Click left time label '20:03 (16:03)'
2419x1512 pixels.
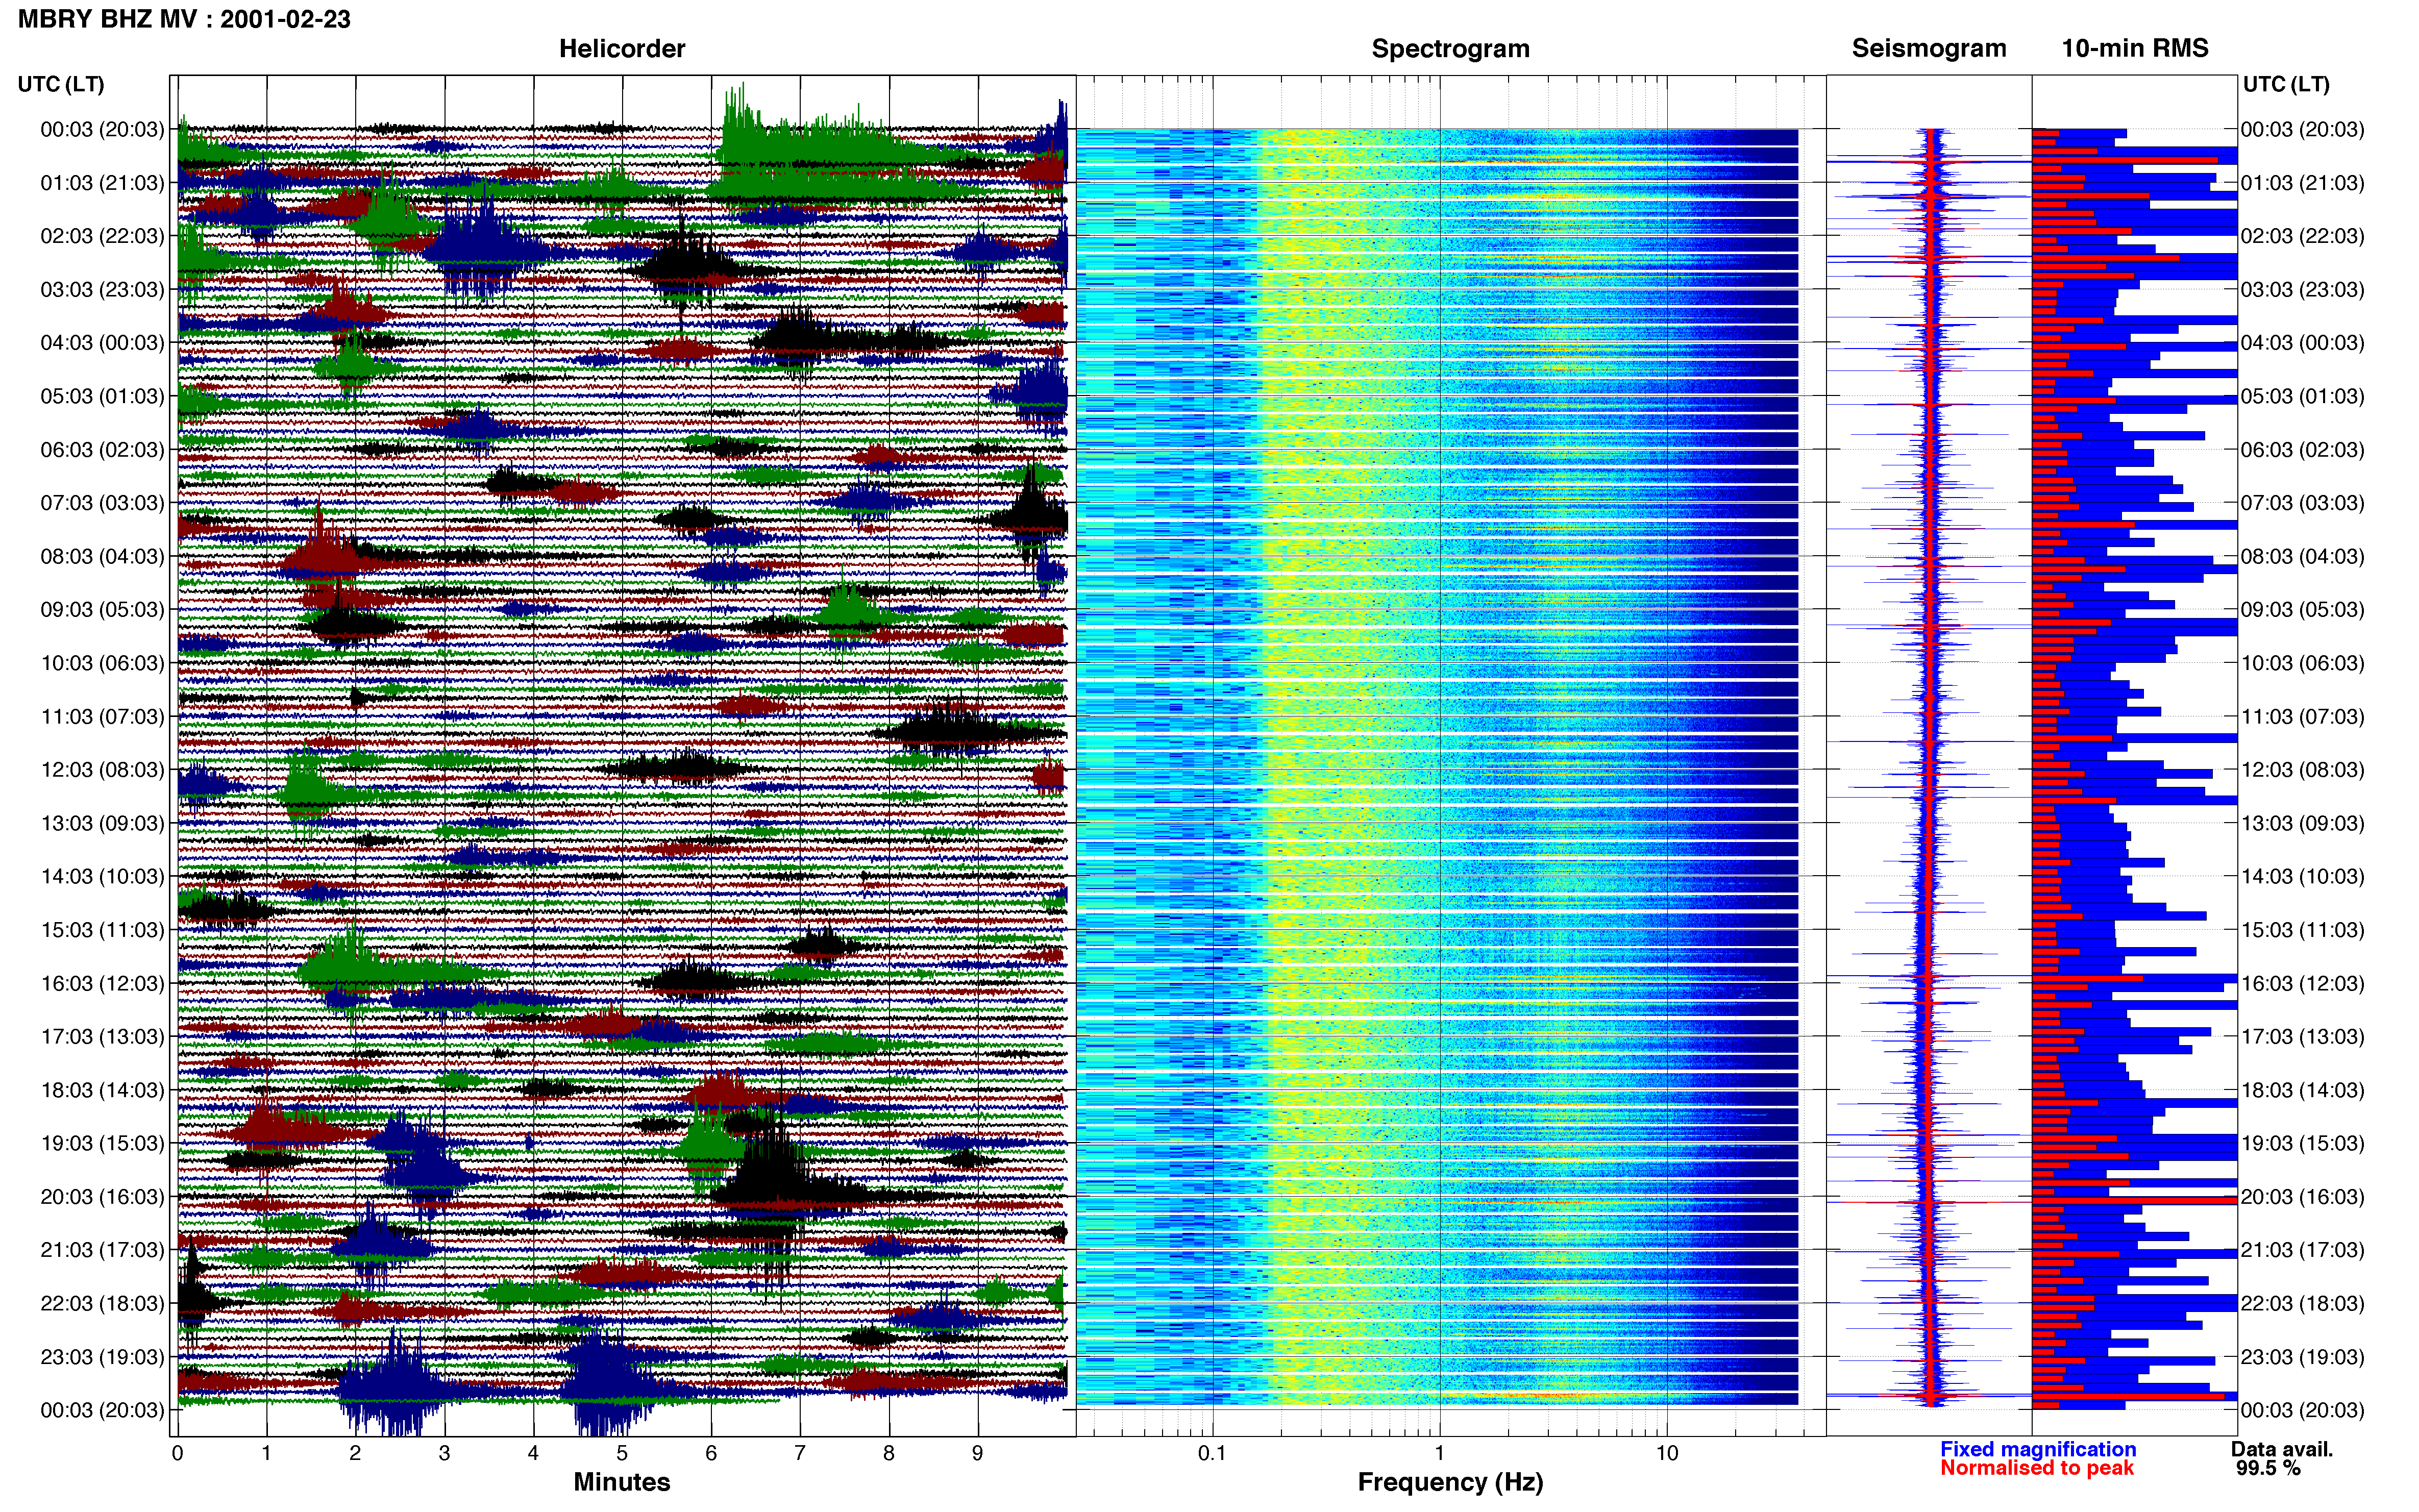pos(102,1197)
